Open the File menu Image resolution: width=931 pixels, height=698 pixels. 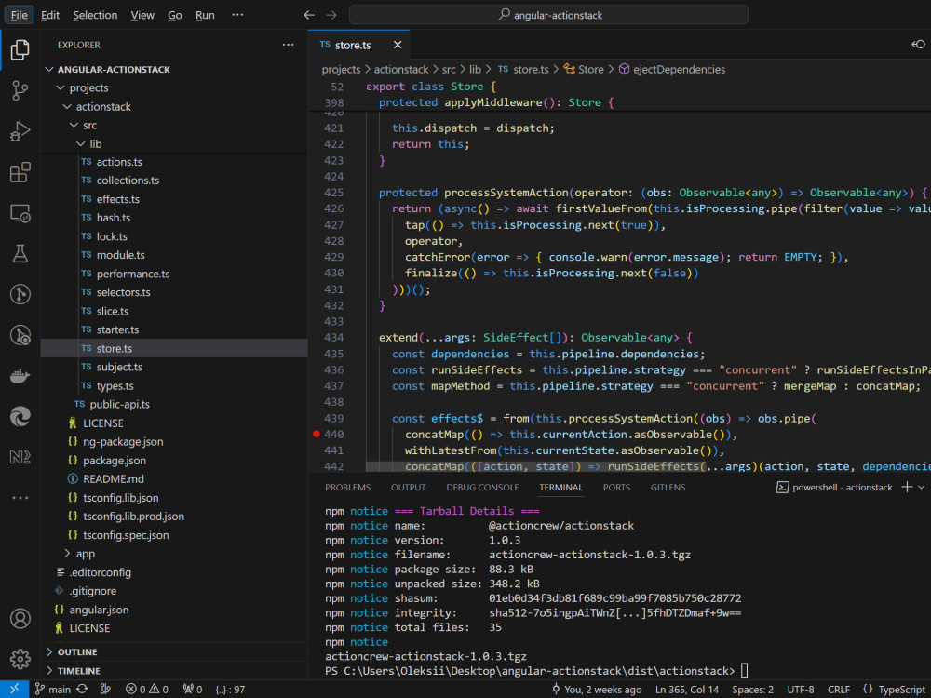(x=19, y=15)
